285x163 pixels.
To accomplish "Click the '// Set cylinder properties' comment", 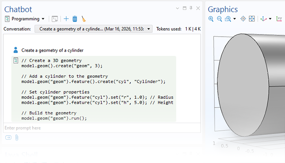I will pos(55,92).
